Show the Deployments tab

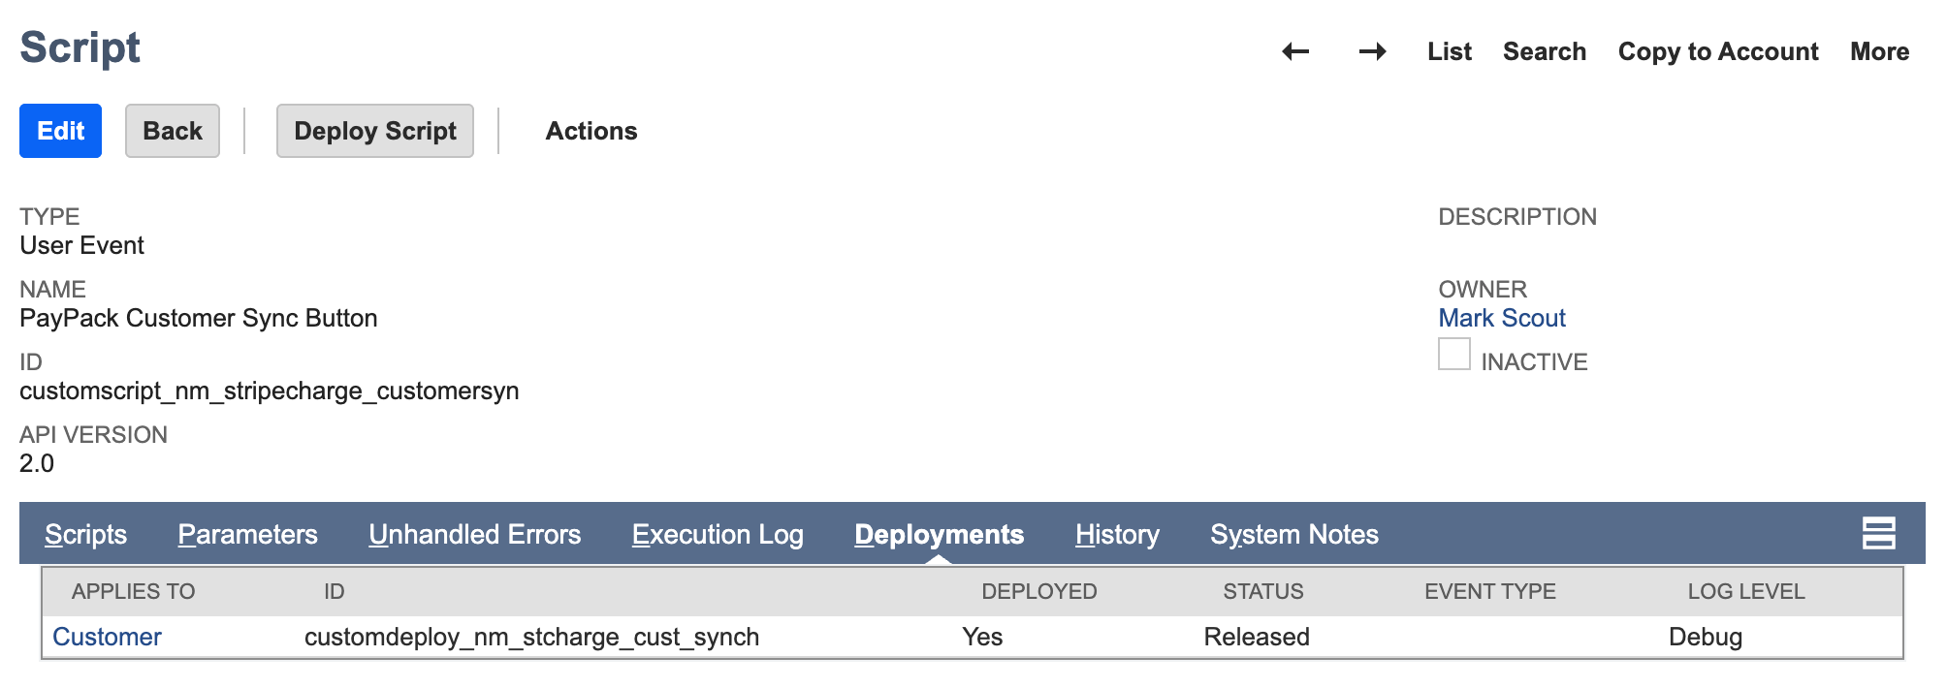click(x=939, y=534)
